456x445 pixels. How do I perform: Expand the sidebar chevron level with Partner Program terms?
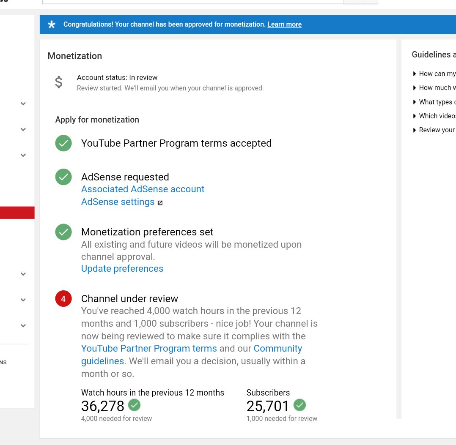(x=23, y=156)
